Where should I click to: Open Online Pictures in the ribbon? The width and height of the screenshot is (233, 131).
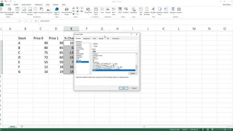tap(30, 11)
